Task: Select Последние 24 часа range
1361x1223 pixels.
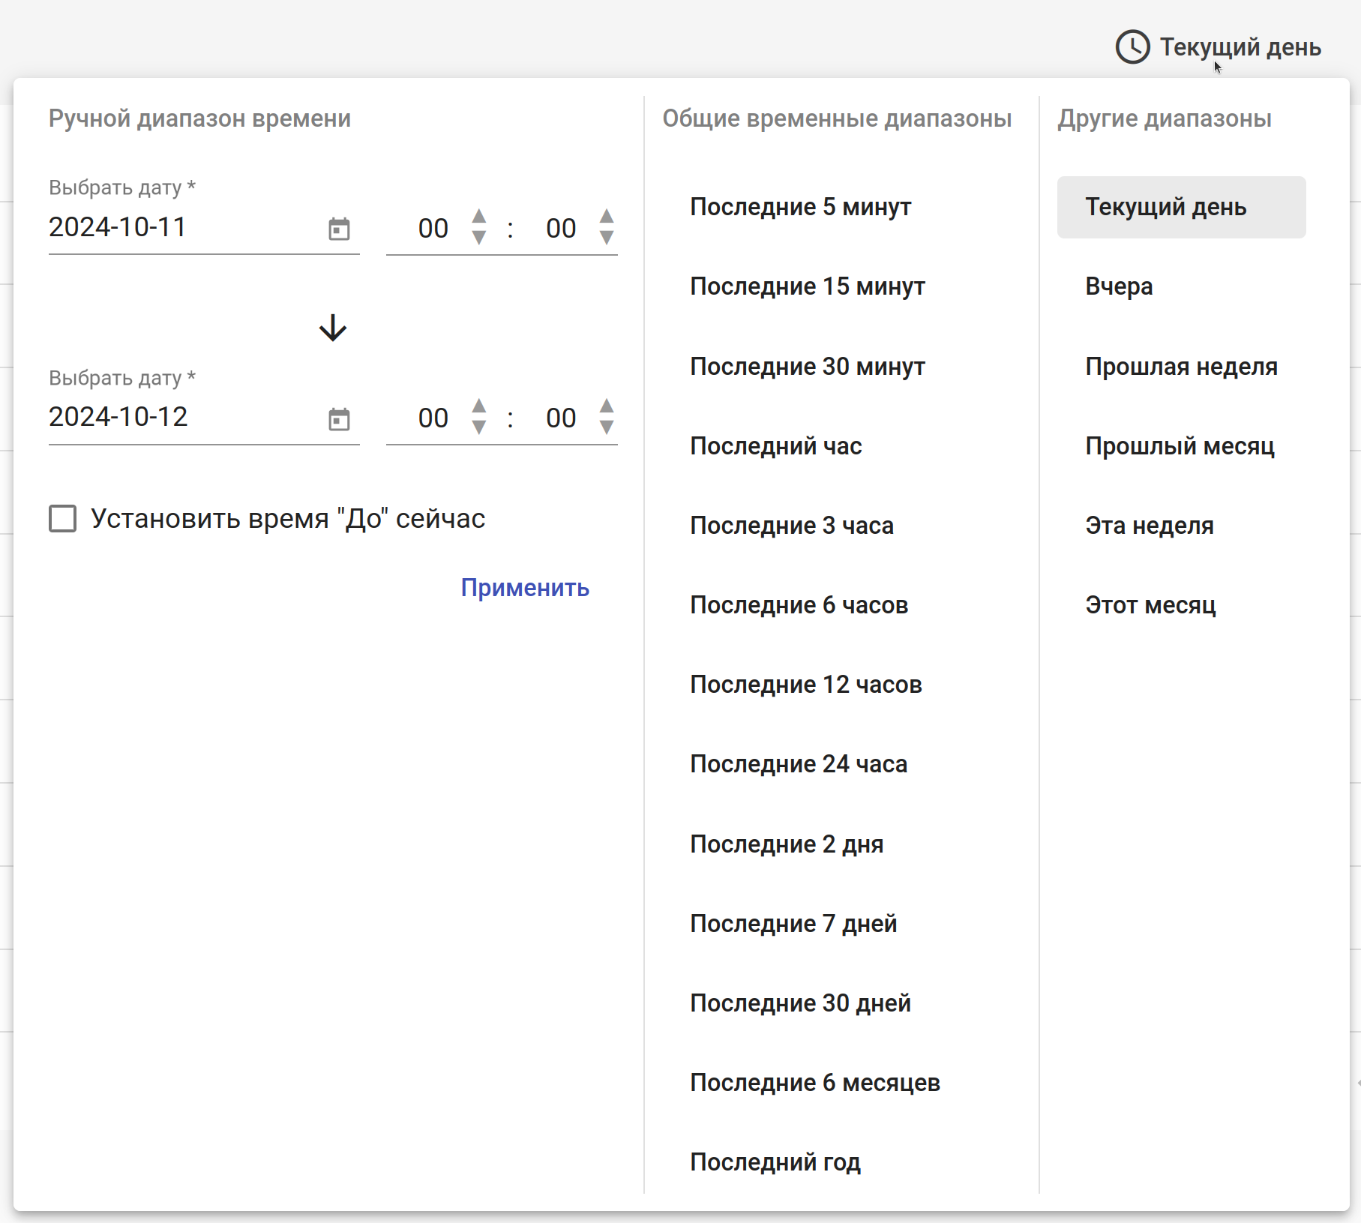Action: tap(799, 764)
